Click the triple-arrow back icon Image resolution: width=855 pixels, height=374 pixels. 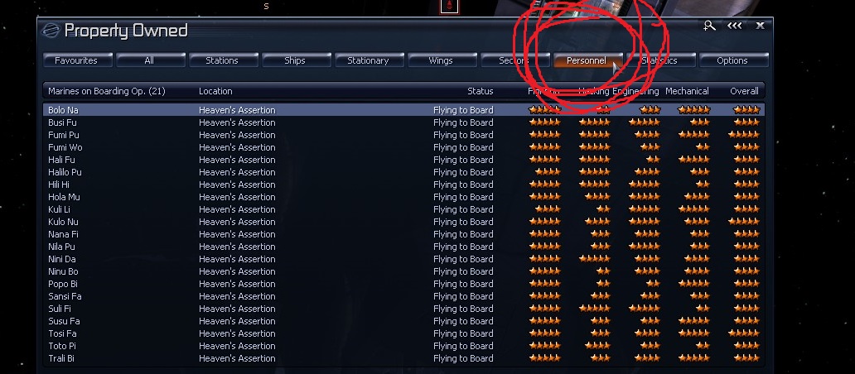click(735, 26)
